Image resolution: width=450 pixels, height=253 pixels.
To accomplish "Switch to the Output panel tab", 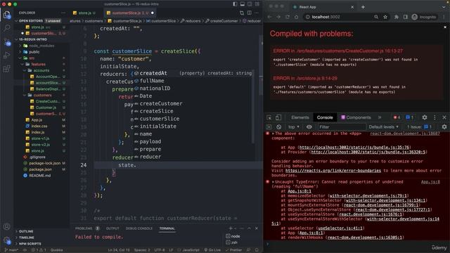I will coord(112,228).
